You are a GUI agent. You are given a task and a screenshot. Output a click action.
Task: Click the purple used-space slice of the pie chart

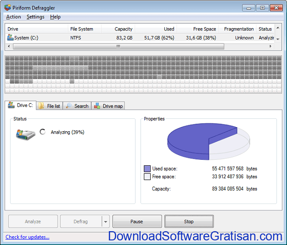pos(191,140)
